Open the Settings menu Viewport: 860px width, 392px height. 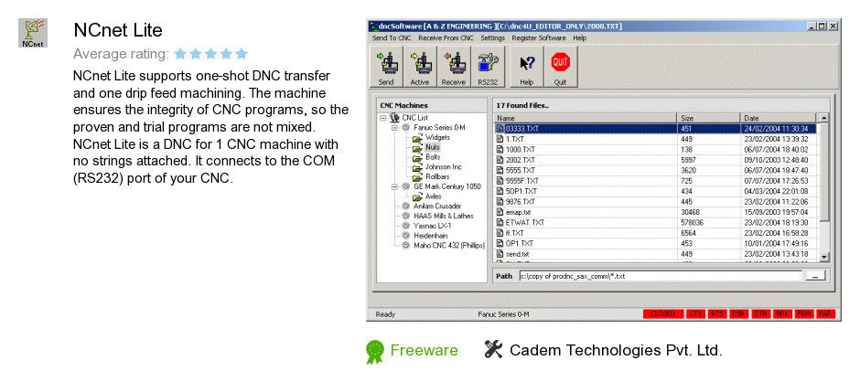[492, 38]
